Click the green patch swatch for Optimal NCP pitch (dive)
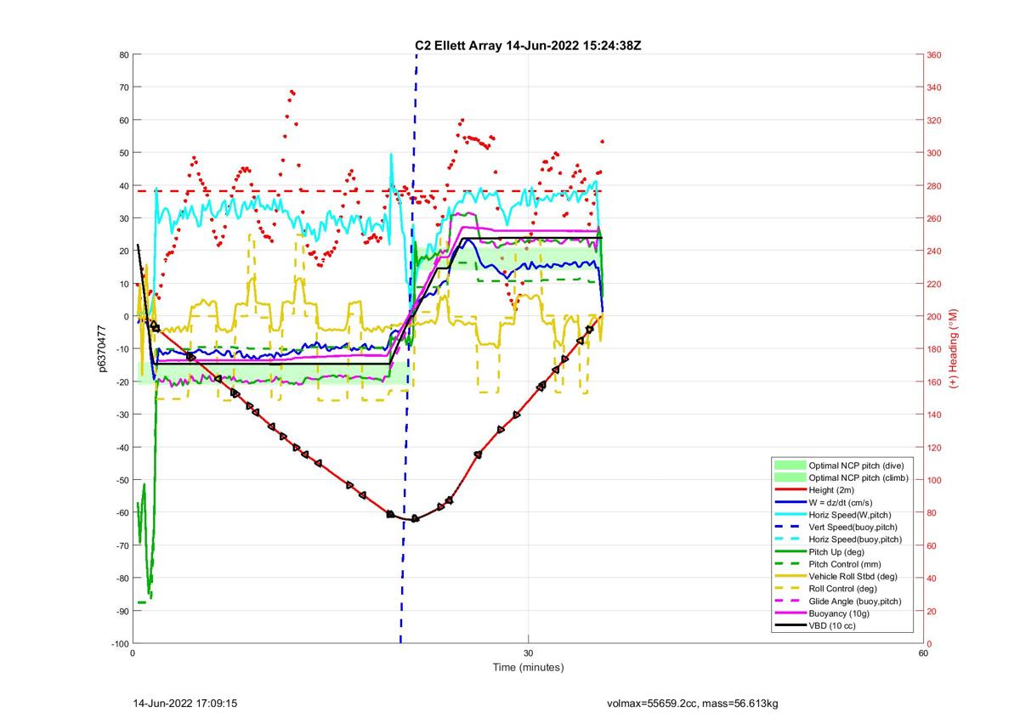Image resolution: width=1020 pixels, height=723 pixels. coord(790,465)
